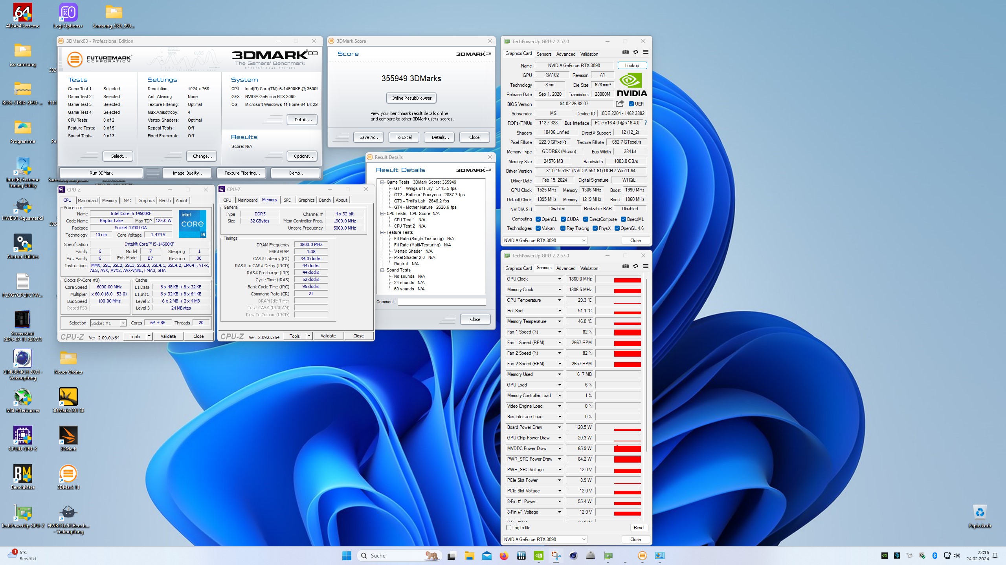Open Bench tab in left CPU-Z window
The image size is (1006, 565).
[x=165, y=200]
